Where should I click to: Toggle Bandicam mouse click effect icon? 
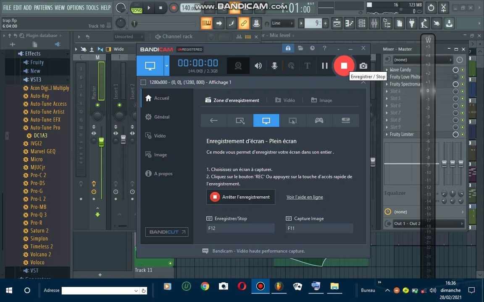291,65
